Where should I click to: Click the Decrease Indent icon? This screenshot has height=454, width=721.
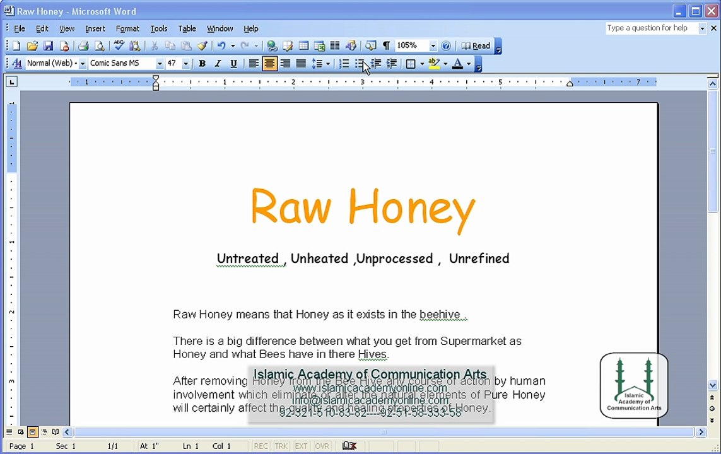point(376,64)
